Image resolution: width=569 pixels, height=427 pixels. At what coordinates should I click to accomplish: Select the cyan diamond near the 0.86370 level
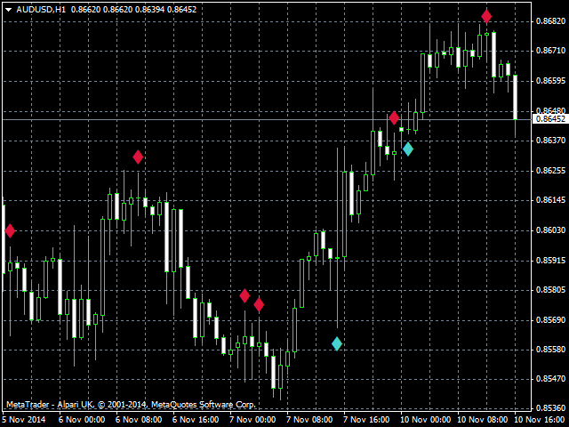pos(408,149)
